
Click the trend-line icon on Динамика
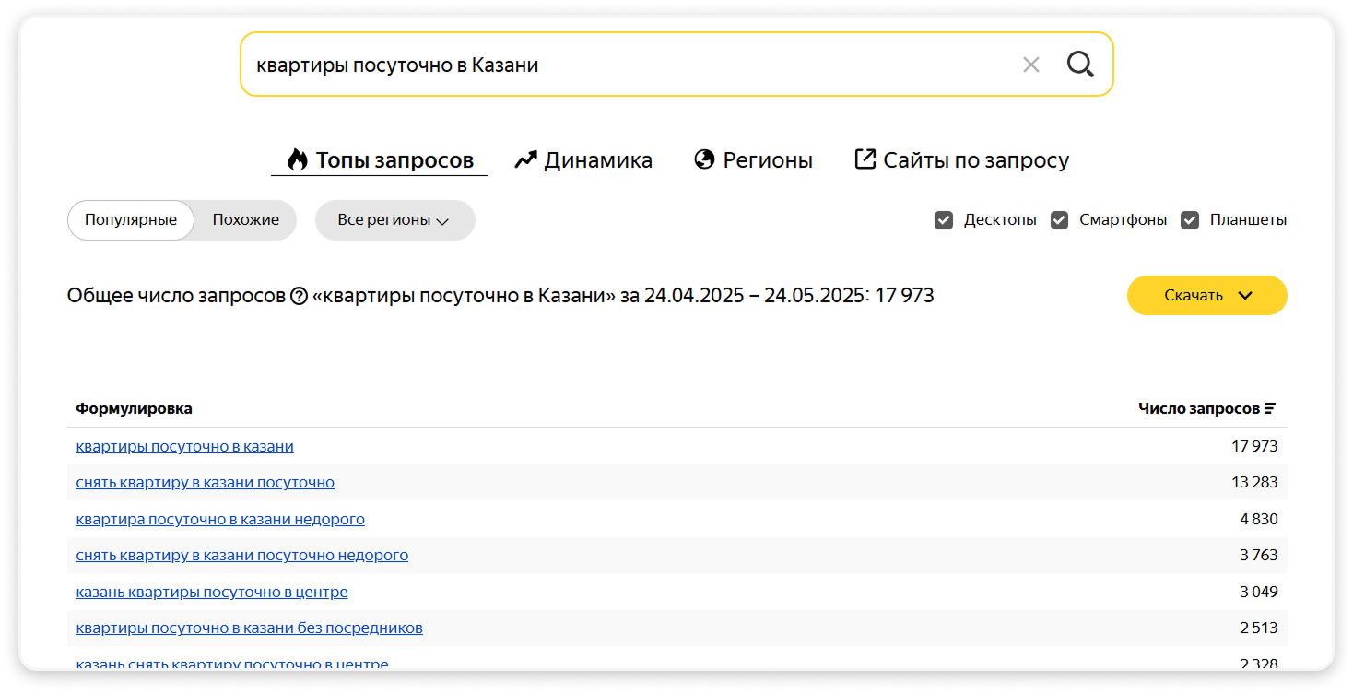pos(524,159)
